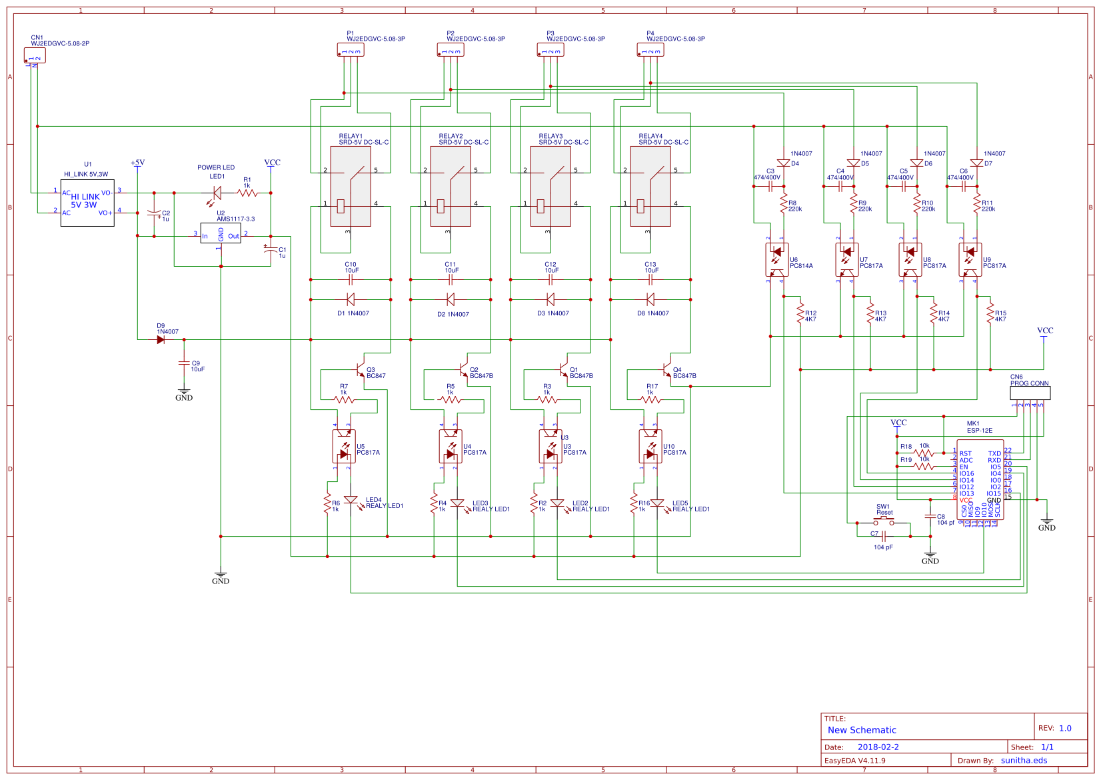Click the VCC net label near CN6
Viewport: 1101px width, 780px height.
pyautogui.click(x=1044, y=331)
